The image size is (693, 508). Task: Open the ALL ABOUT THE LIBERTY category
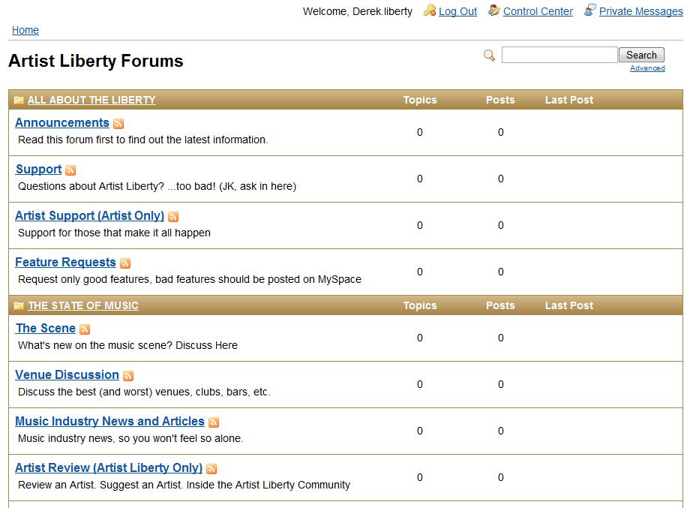pyautogui.click(x=91, y=100)
